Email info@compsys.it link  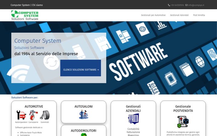(x=196, y=5)
